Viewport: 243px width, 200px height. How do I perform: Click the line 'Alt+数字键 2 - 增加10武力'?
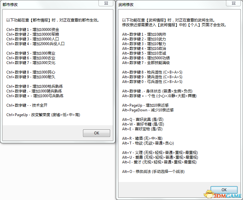tap(144, 39)
